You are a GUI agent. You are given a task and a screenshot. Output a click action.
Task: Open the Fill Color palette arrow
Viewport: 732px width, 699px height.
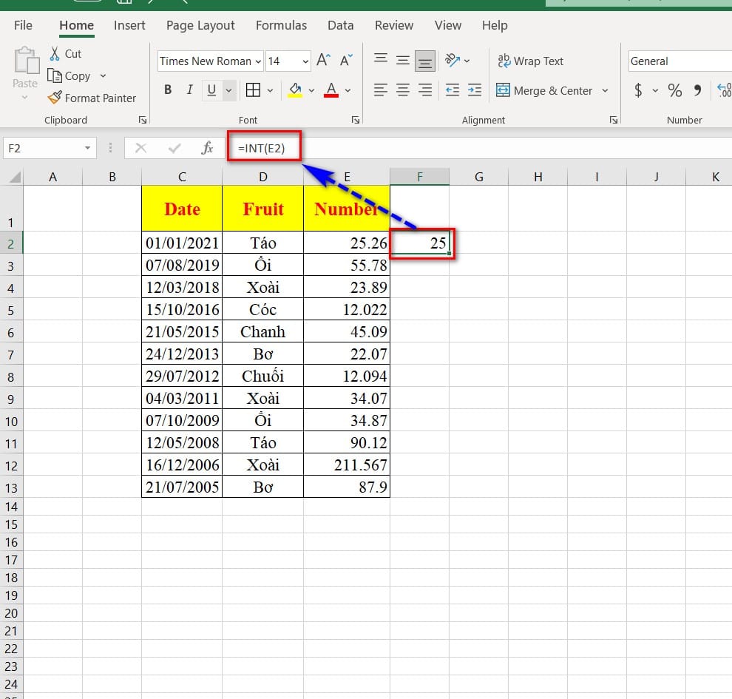click(x=311, y=90)
